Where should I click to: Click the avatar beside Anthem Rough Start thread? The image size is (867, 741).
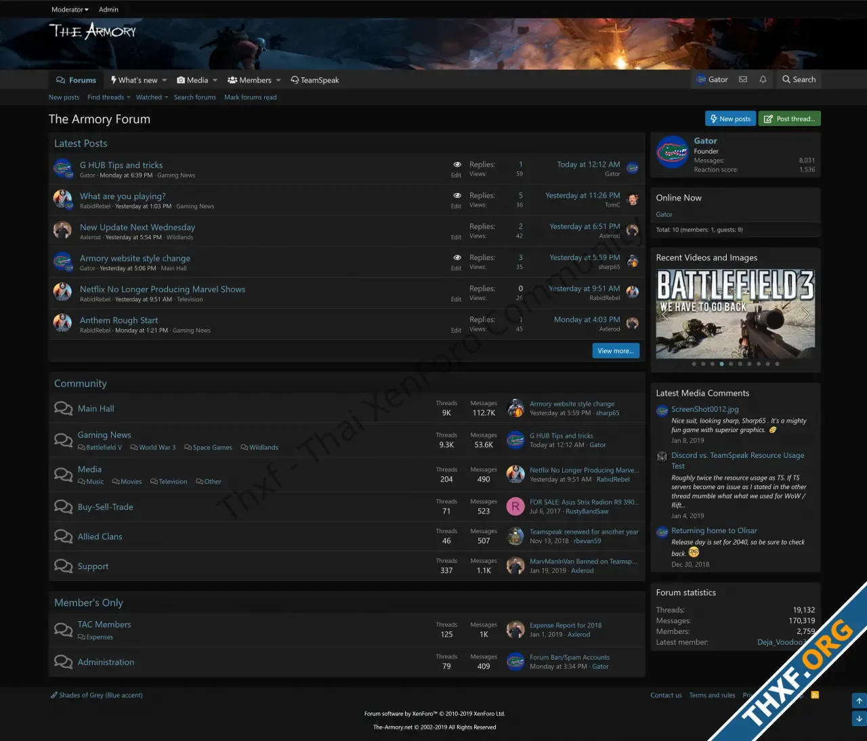pos(62,323)
